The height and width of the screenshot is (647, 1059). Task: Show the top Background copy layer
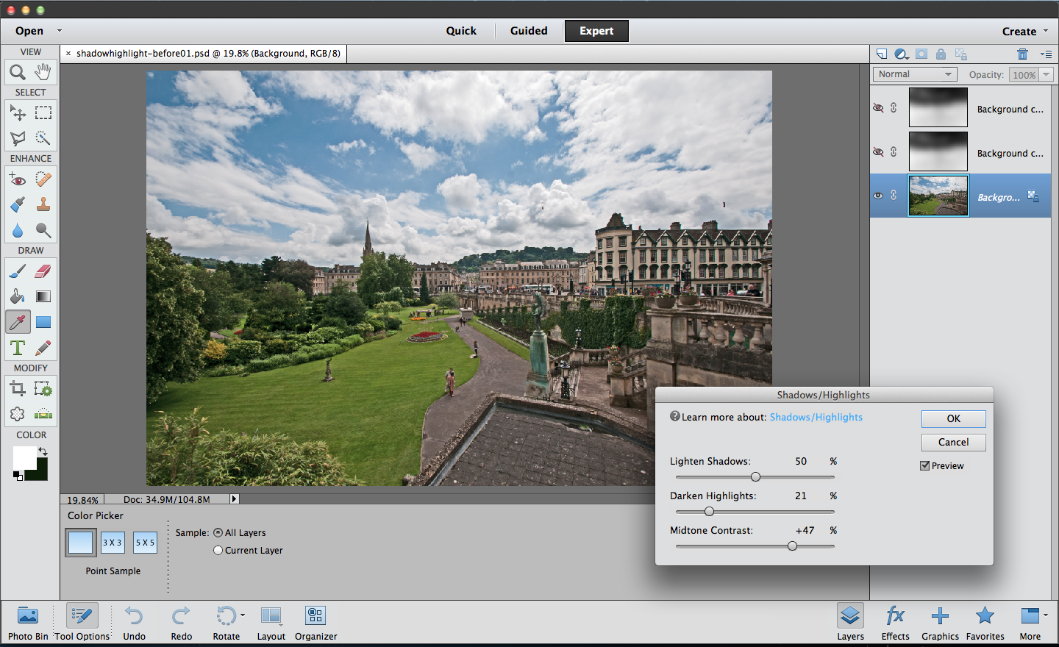point(877,107)
